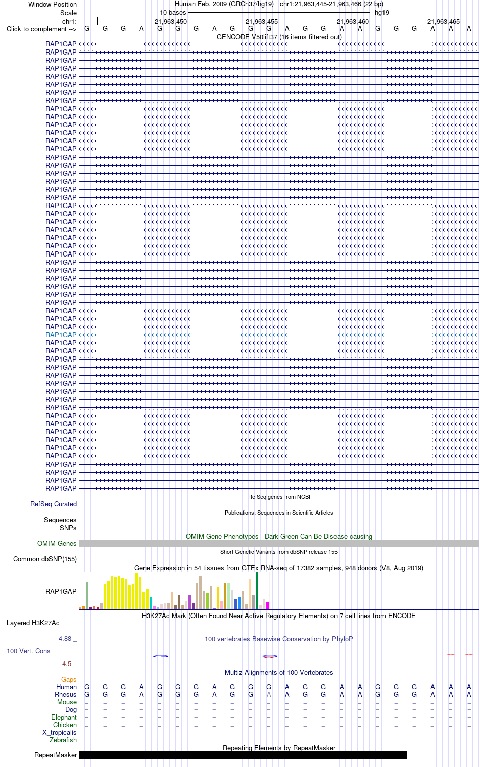The image size is (480, 767).
Task: Select the X_tropicalis alignment row label
Action: pos(60,732)
